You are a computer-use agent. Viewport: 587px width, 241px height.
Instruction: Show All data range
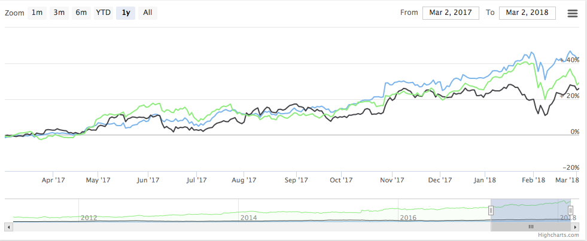pyautogui.click(x=148, y=13)
